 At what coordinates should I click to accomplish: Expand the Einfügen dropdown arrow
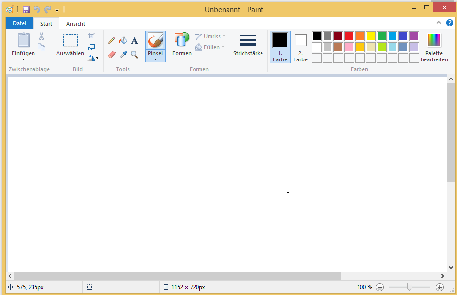23,59
